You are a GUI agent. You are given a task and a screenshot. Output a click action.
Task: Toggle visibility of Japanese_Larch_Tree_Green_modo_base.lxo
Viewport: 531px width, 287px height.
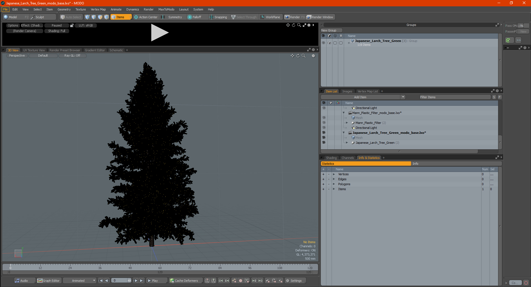pyautogui.click(x=324, y=133)
